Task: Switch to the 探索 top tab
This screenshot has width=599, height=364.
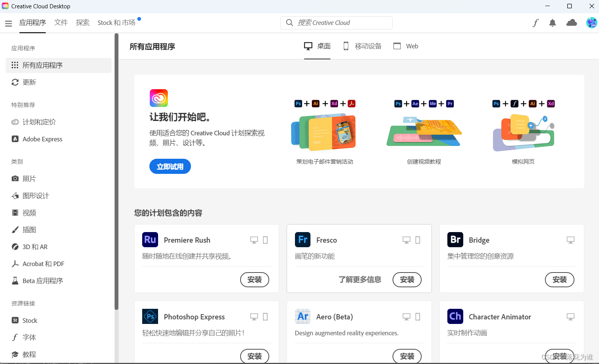Action: pyautogui.click(x=82, y=23)
